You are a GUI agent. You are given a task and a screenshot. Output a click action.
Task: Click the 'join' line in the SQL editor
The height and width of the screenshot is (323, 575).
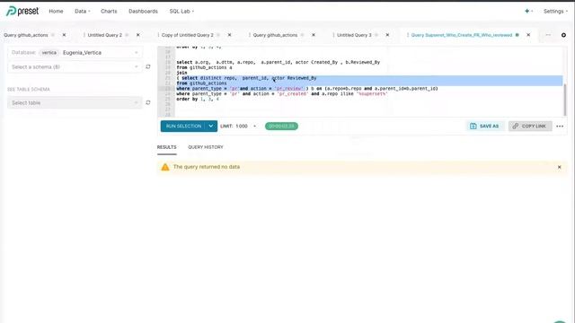click(181, 73)
